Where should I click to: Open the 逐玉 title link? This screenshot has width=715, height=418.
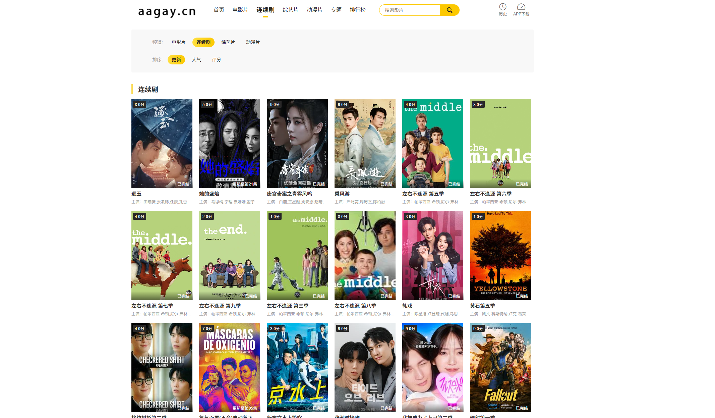pos(136,194)
